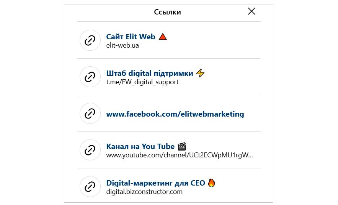
Task: Click the red triangle emoji after Elit Web
Action: tap(163, 37)
